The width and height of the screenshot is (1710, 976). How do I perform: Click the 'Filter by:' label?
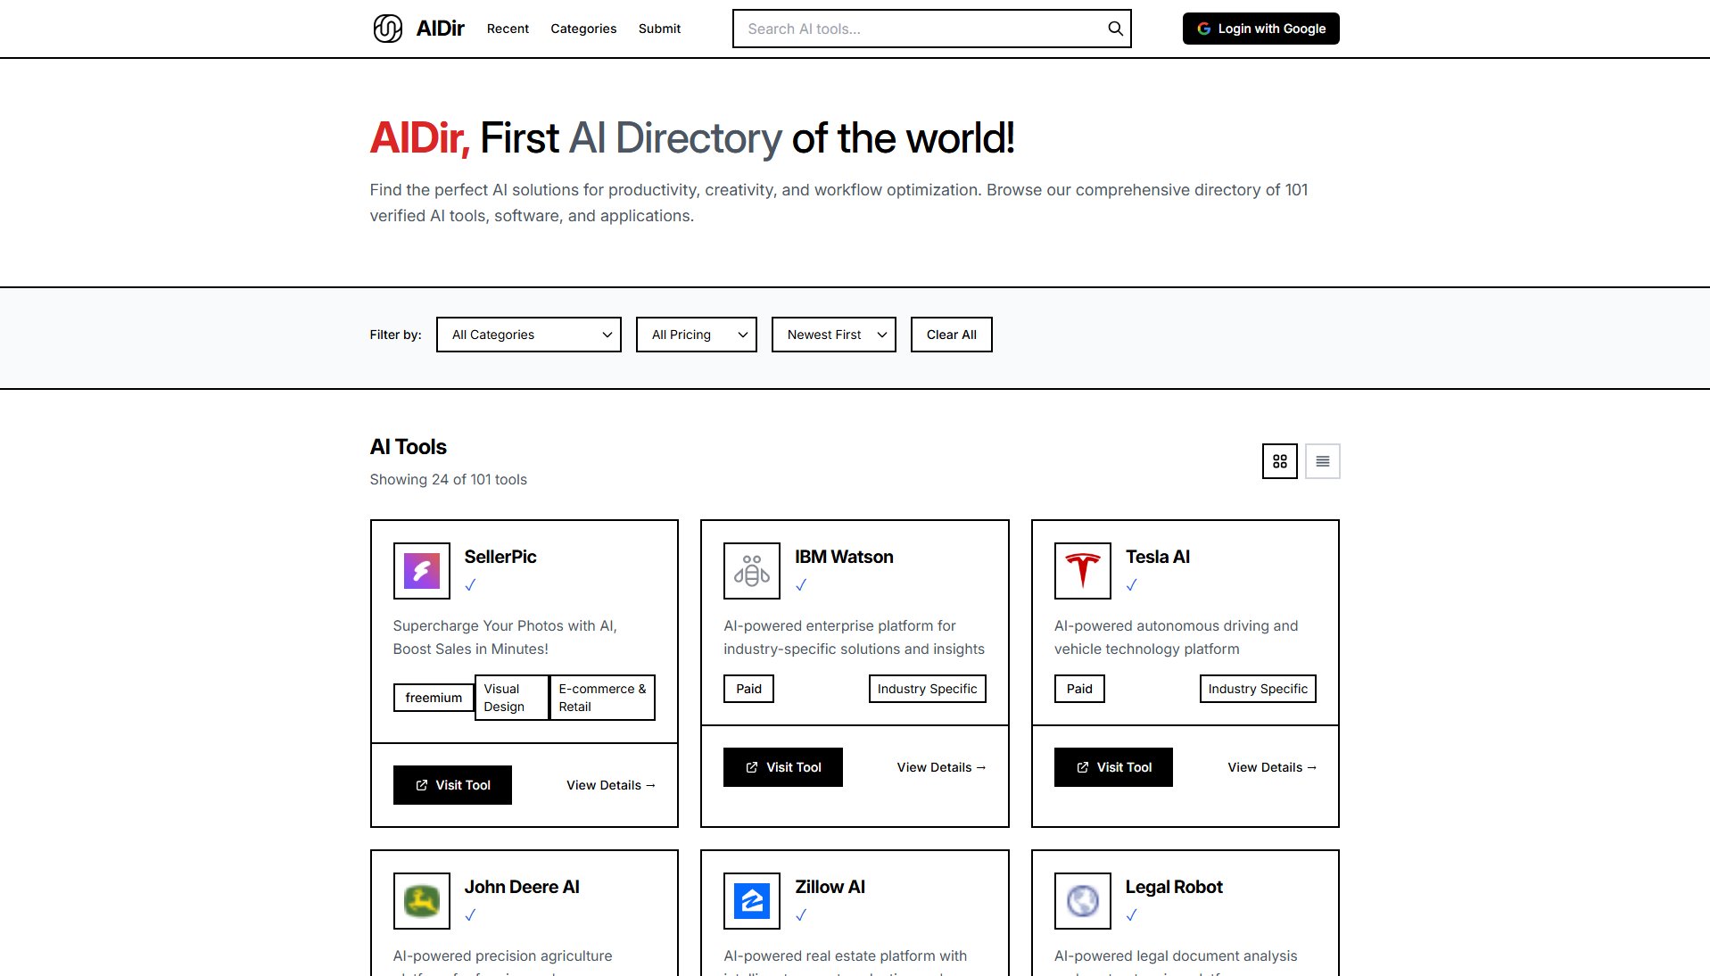coord(395,335)
